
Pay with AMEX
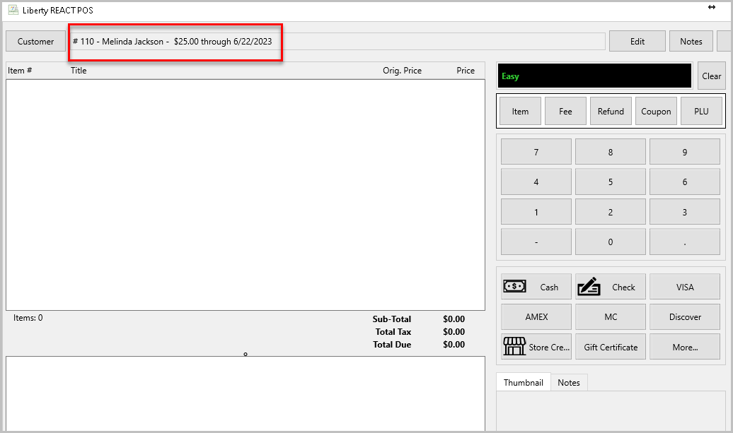[x=536, y=317]
